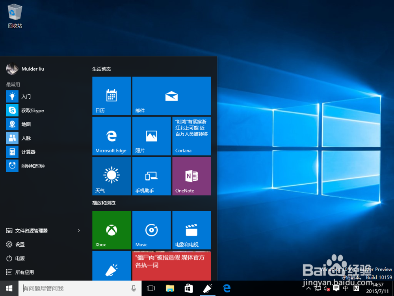Select the 播放和浏览 group header

tap(104, 203)
